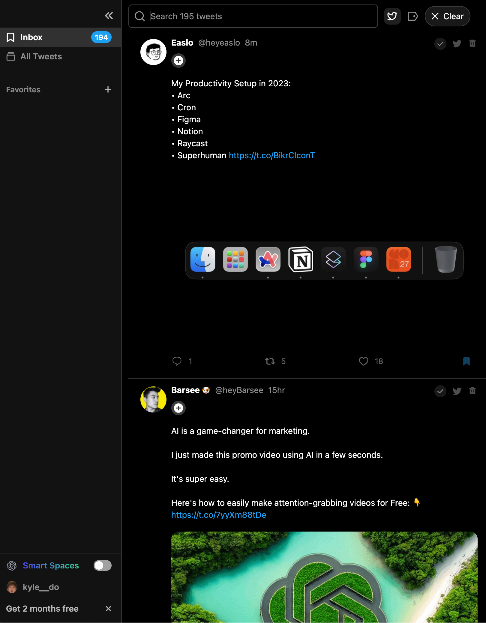Click the @heyeaslo handle
486x623 pixels.
point(219,43)
